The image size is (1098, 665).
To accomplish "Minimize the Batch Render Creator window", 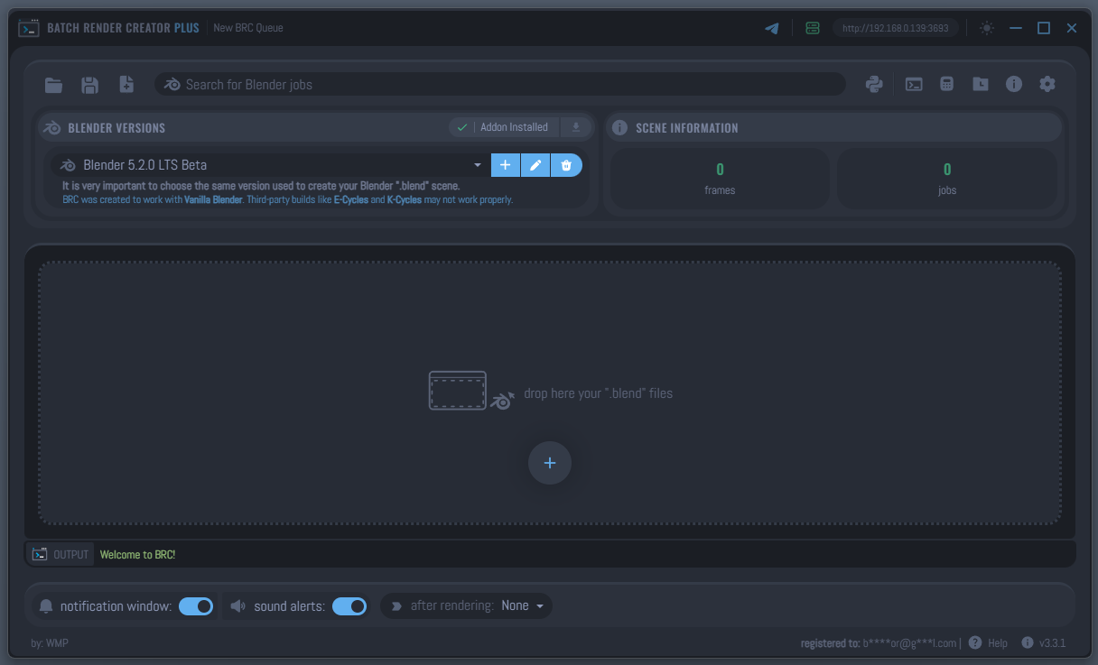I will pyautogui.click(x=1016, y=28).
